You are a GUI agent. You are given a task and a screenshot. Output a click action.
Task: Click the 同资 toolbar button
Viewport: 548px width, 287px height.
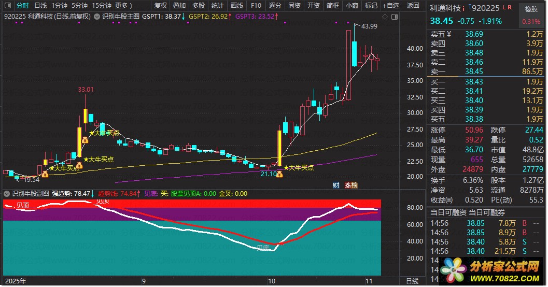pyautogui.click(x=294, y=6)
